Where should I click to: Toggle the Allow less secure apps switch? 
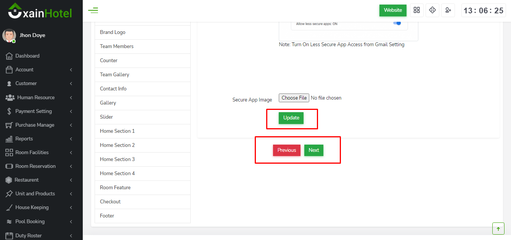(397, 23)
